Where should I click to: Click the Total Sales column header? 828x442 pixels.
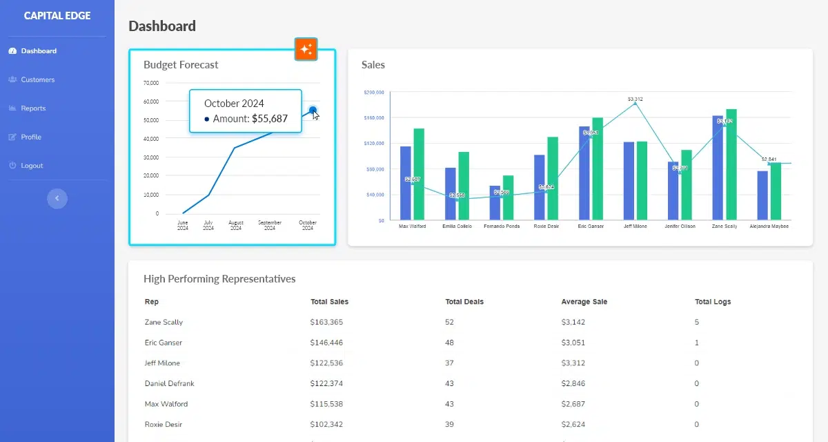point(329,302)
